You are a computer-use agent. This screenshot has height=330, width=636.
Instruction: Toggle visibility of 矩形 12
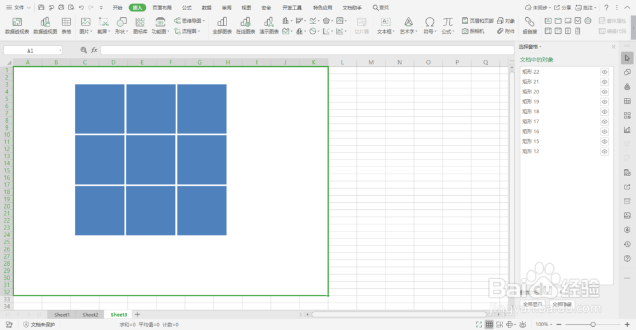604,151
